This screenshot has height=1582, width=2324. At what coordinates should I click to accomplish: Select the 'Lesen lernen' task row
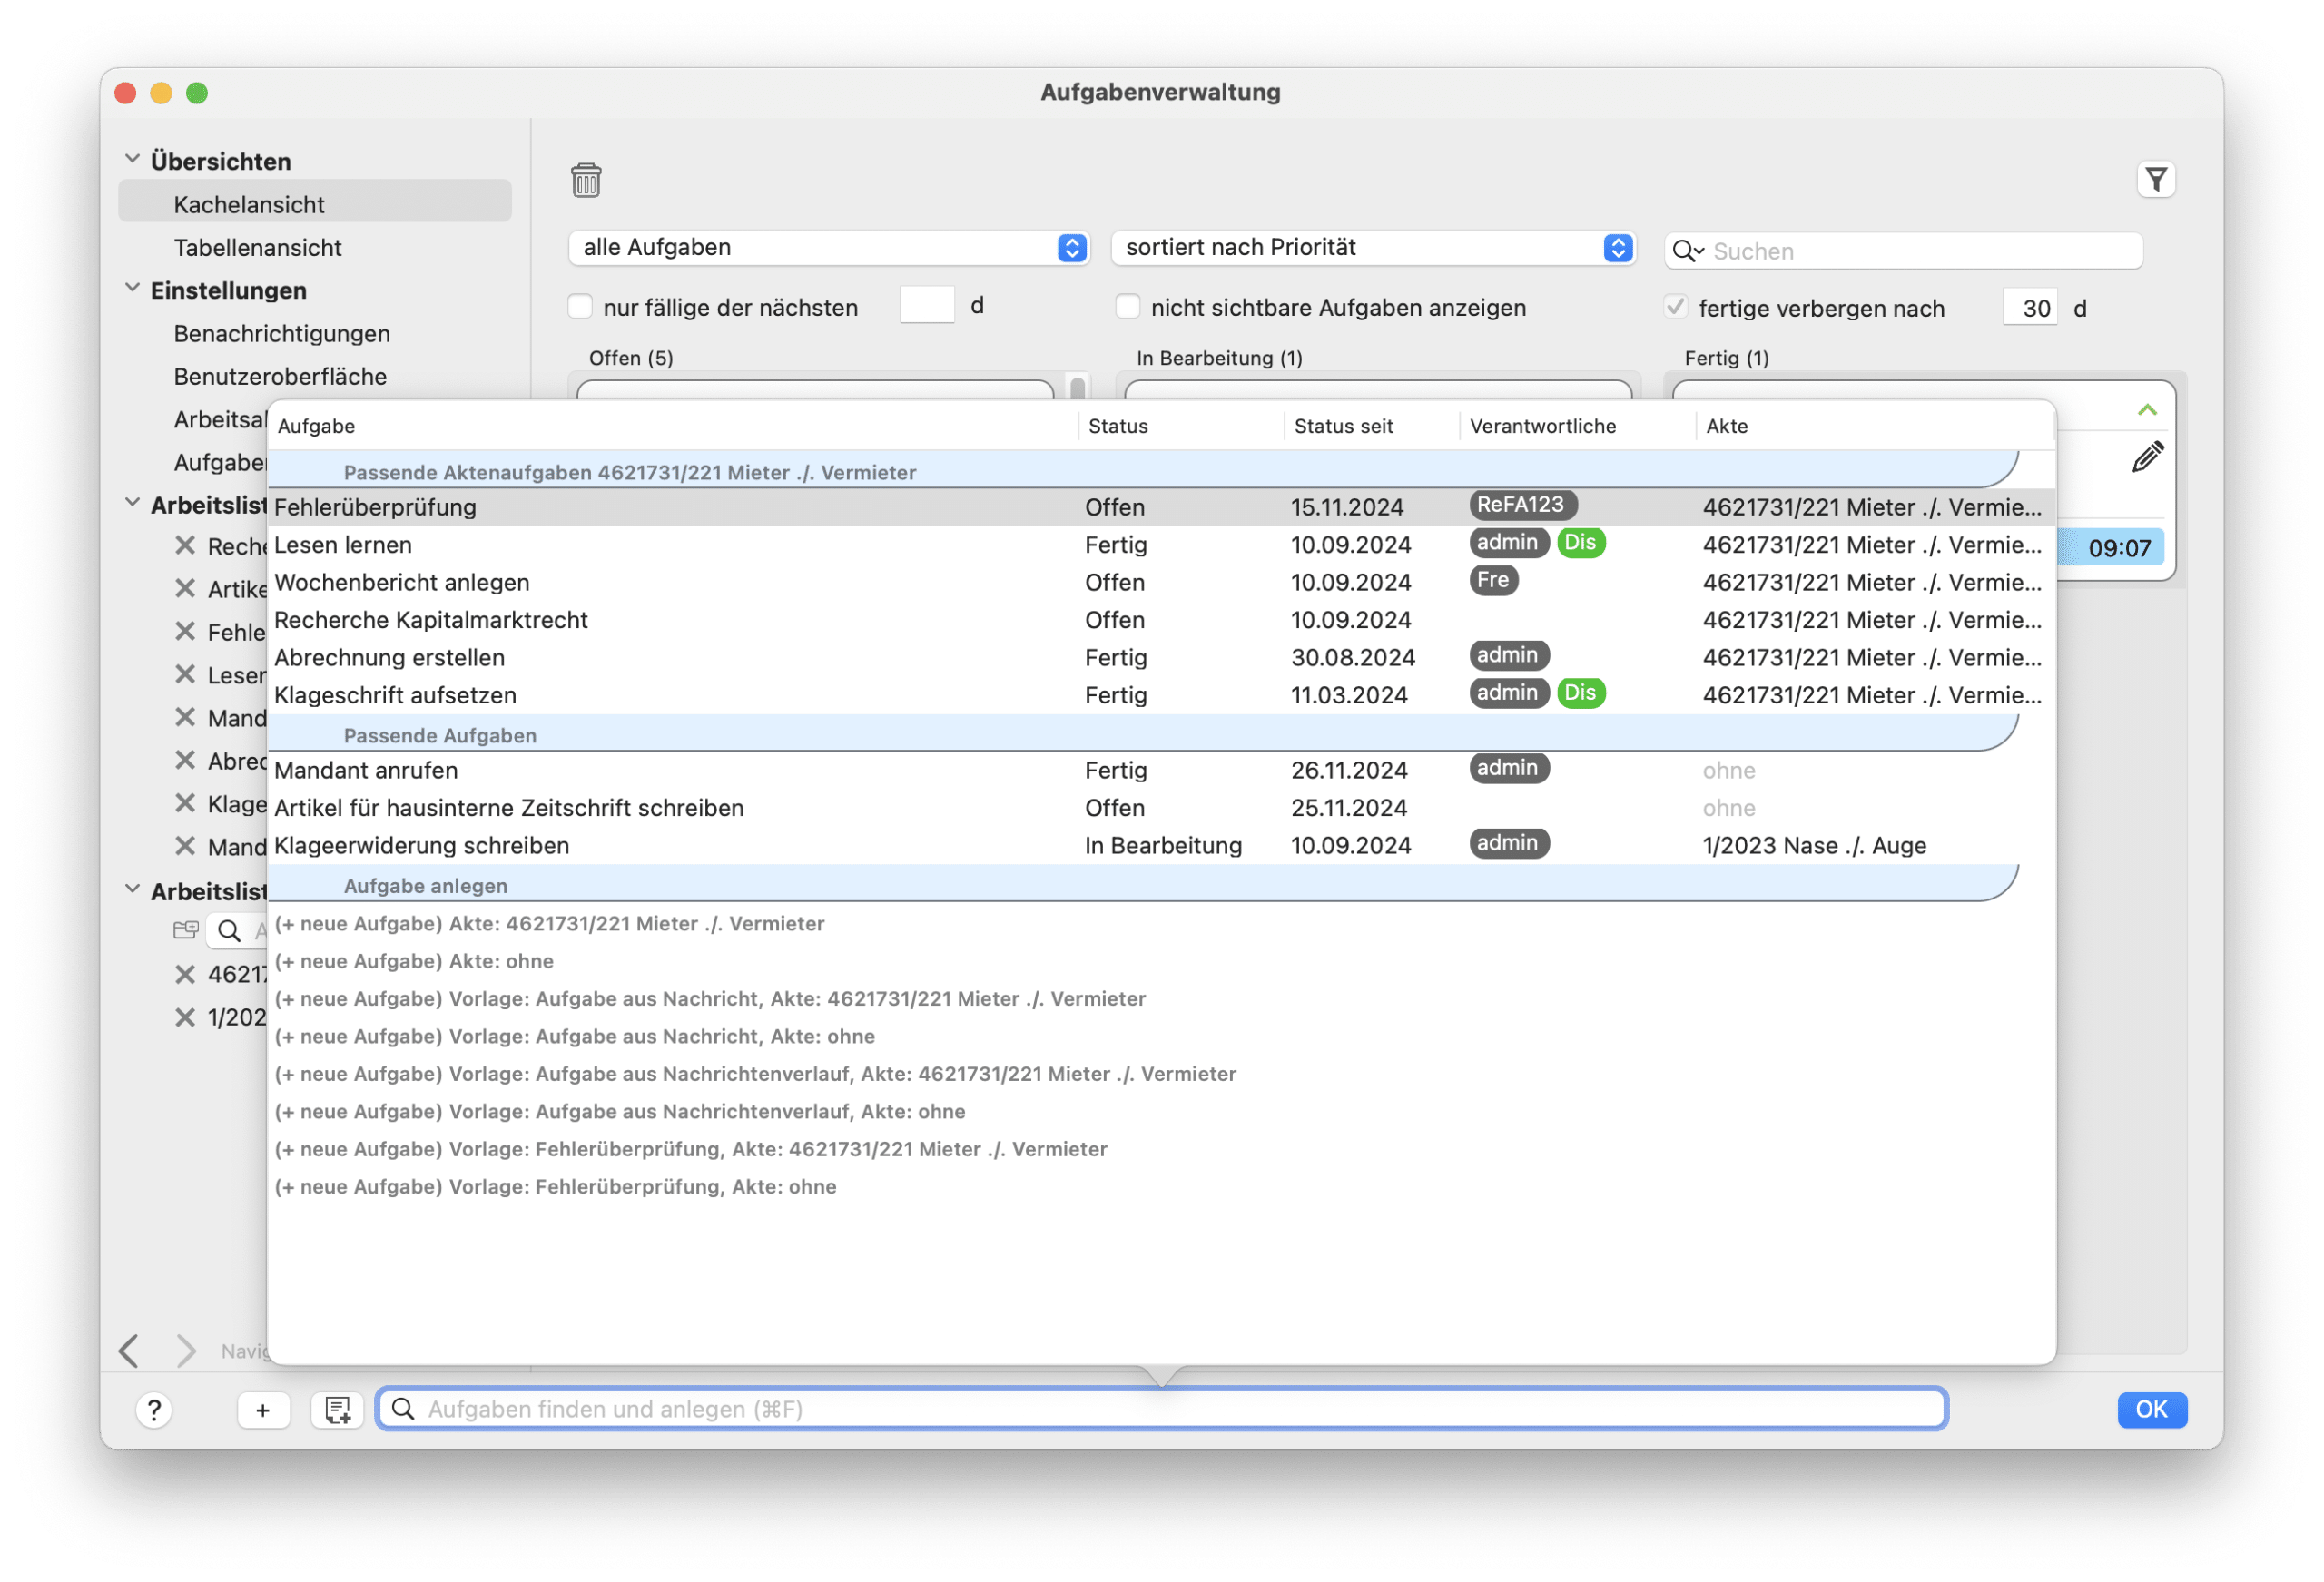(x=1161, y=545)
